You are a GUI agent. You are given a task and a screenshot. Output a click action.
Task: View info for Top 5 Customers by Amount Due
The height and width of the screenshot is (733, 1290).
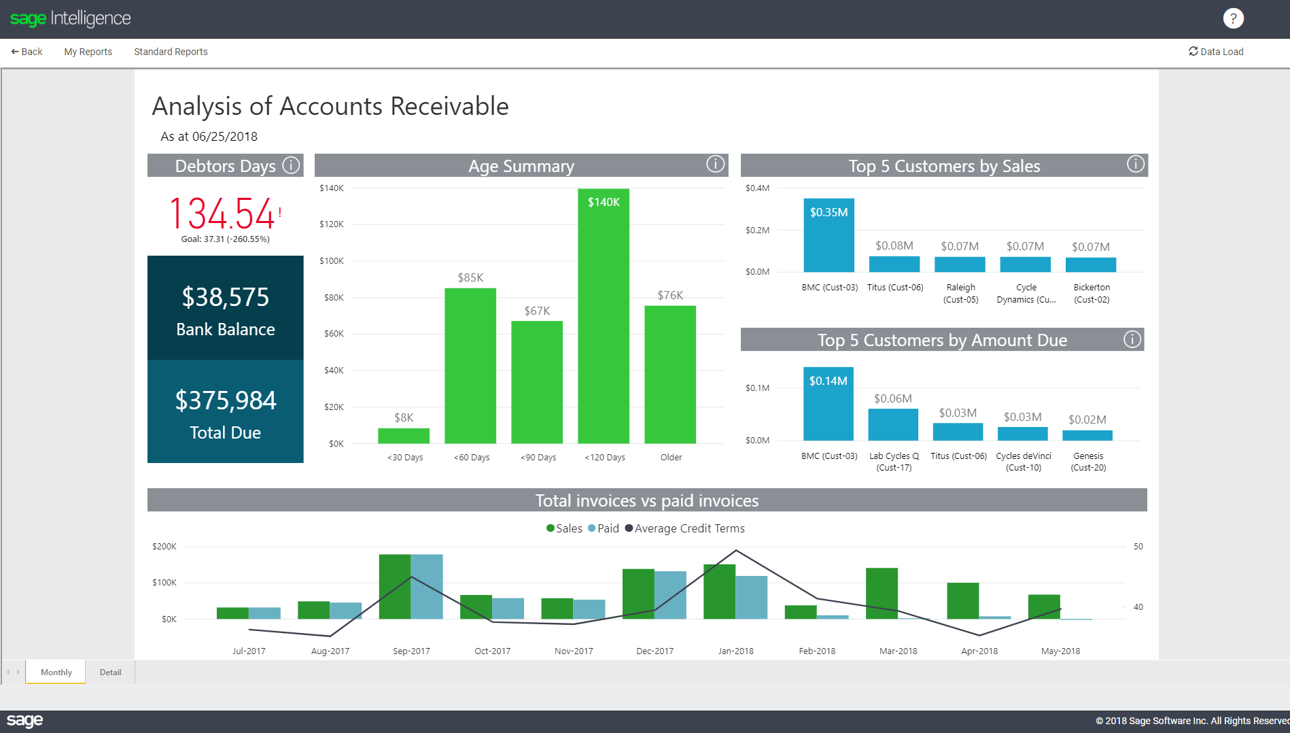1132,338
